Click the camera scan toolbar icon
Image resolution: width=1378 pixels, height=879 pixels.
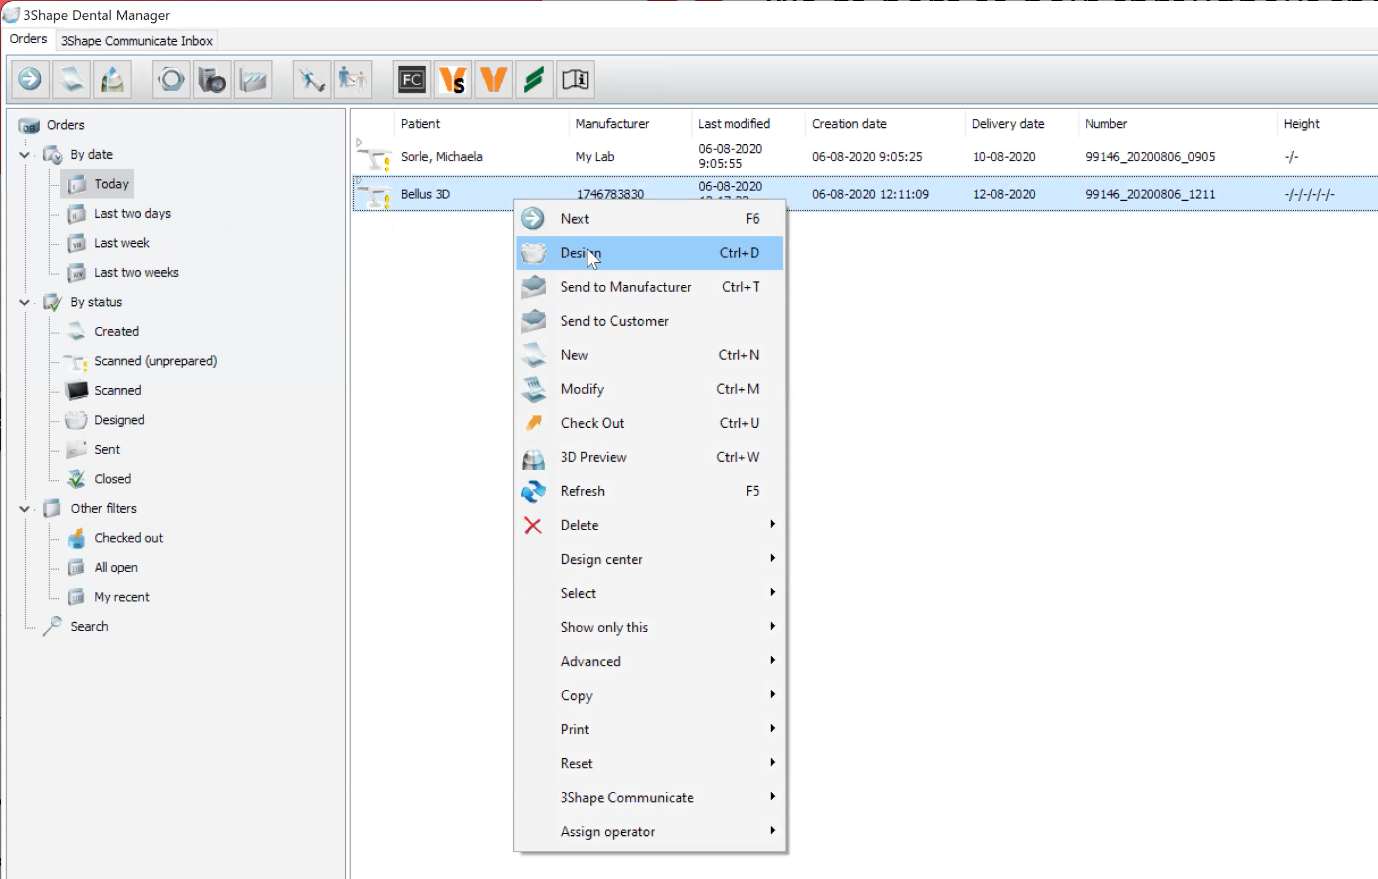click(x=211, y=79)
